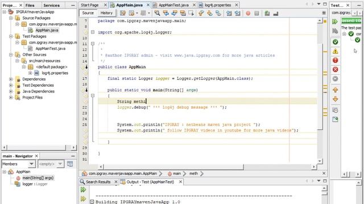Expand Dependencies node
The width and height of the screenshot is (364, 204).
11,79
